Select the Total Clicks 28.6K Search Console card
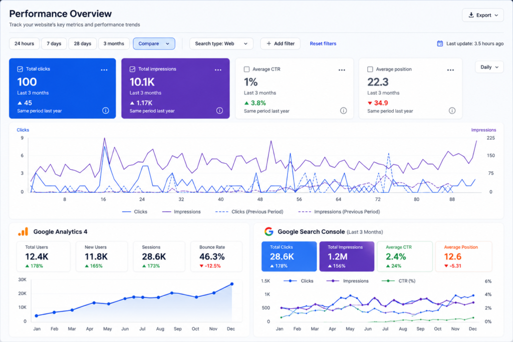The image size is (513, 342). [x=289, y=257]
